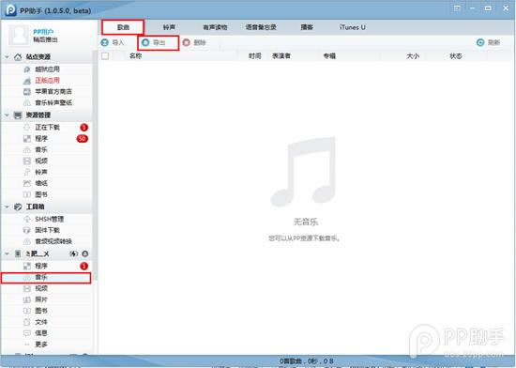The width and height of the screenshot is (516, 368).
Task: Open 信息 messages on the device
Action: pos(41,333)
